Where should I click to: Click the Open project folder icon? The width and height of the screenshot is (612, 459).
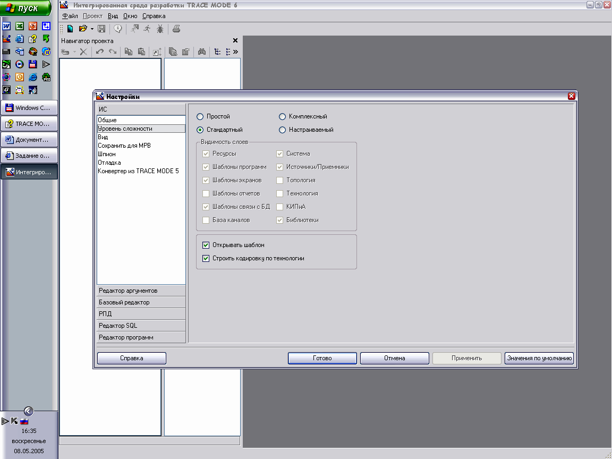(83, 29)
